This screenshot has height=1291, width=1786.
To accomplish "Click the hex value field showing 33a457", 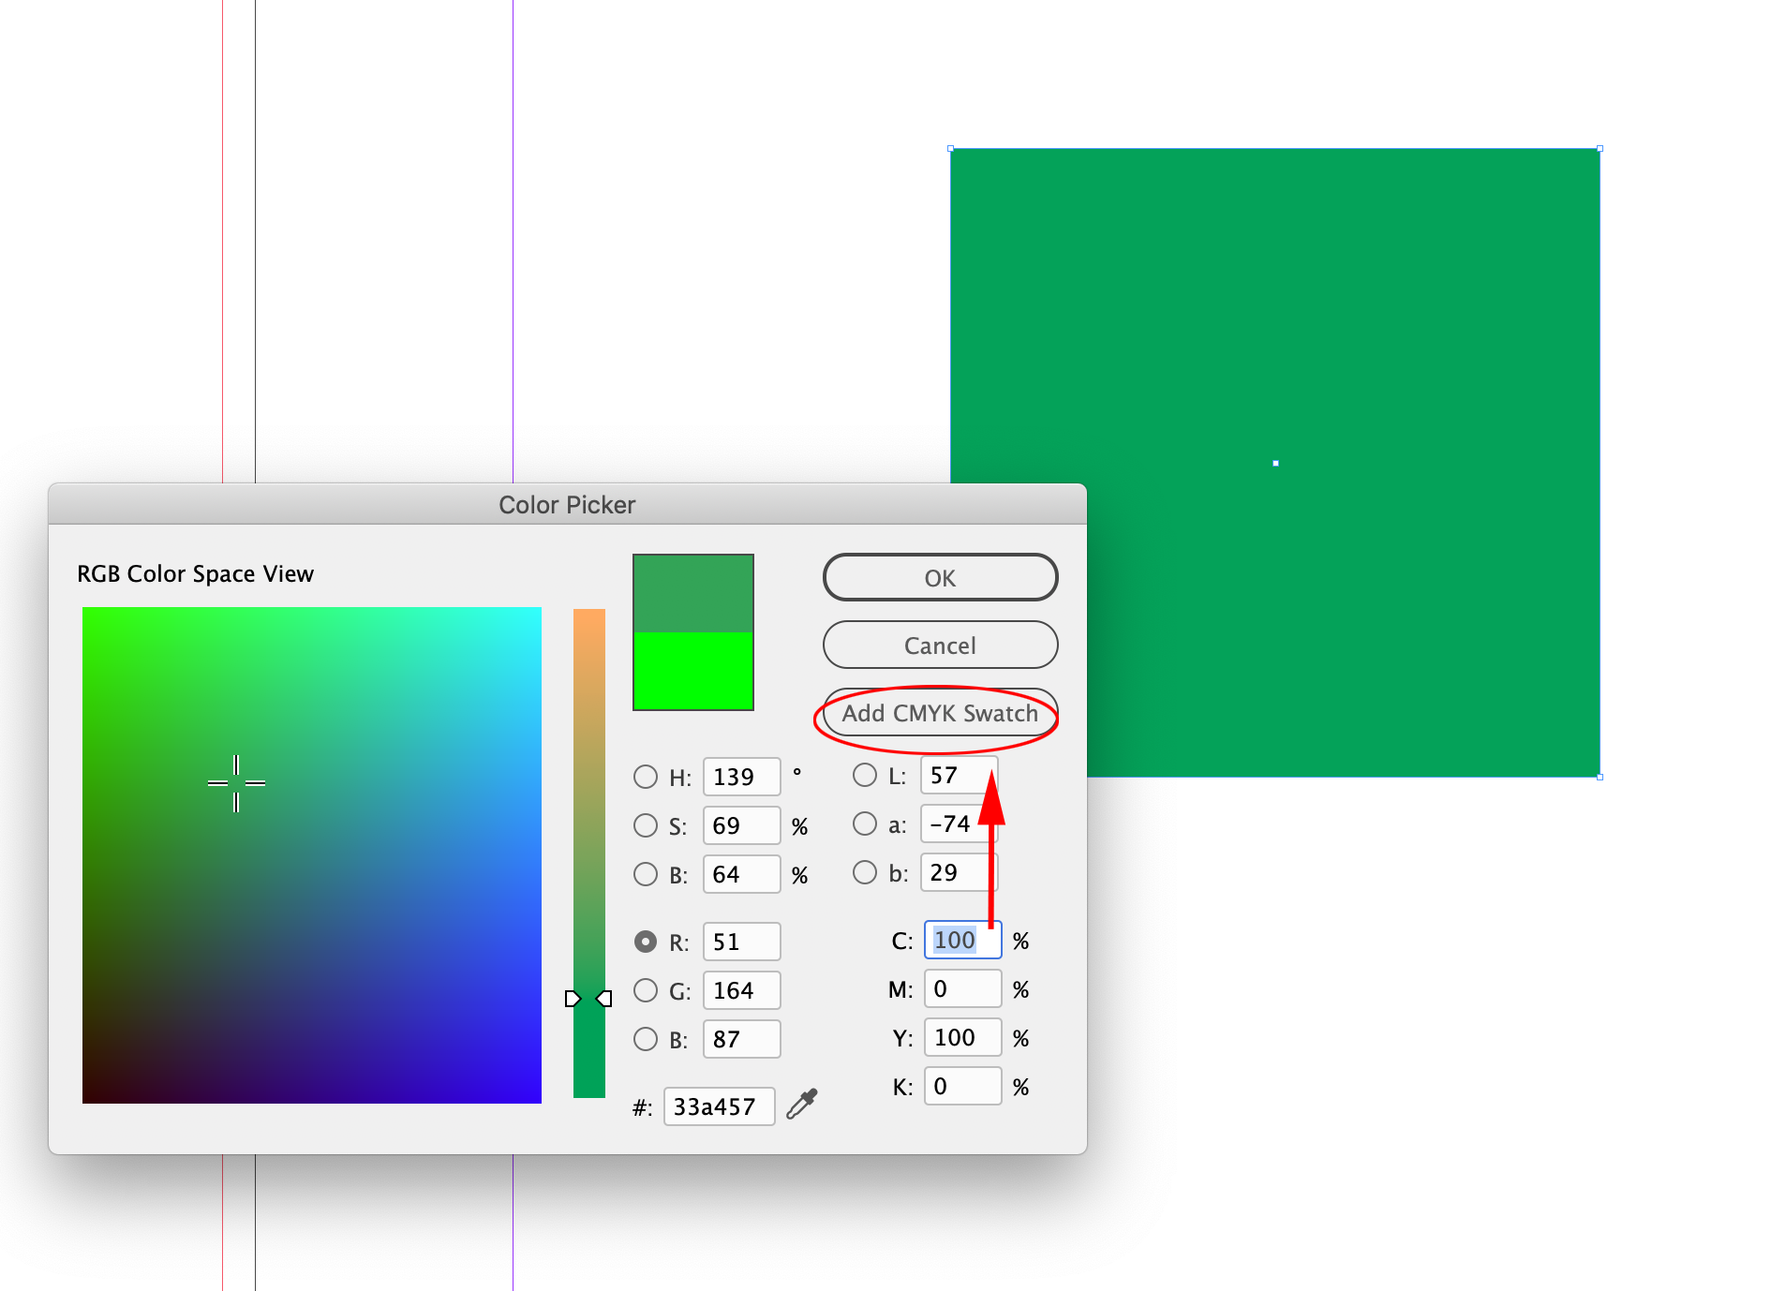I will click(718, 1106).
